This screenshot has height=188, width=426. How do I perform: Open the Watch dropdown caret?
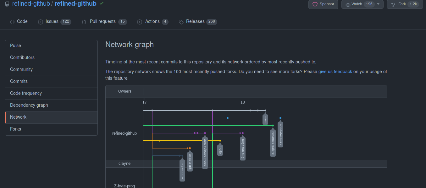coord(378,4)
